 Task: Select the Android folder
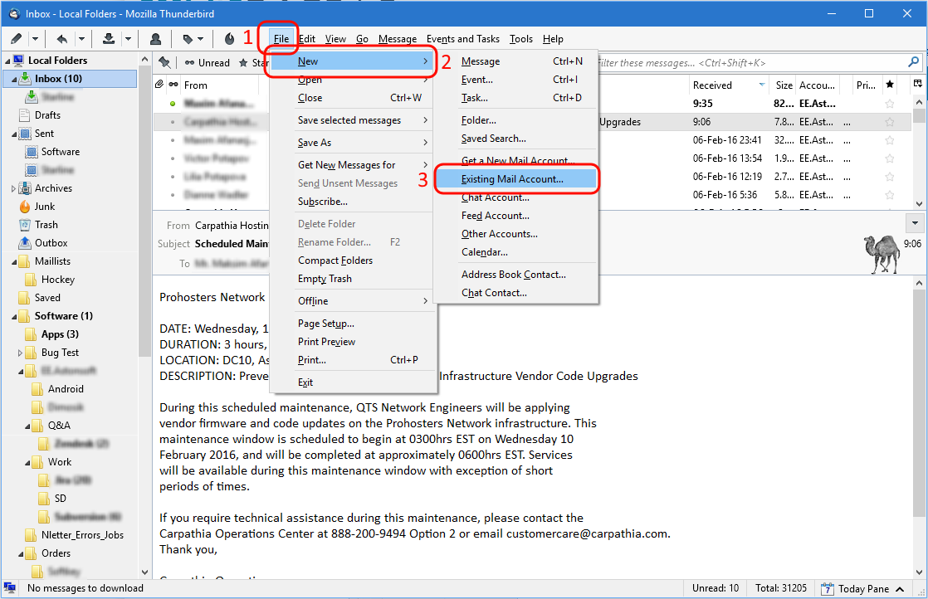tap(65, 389)
